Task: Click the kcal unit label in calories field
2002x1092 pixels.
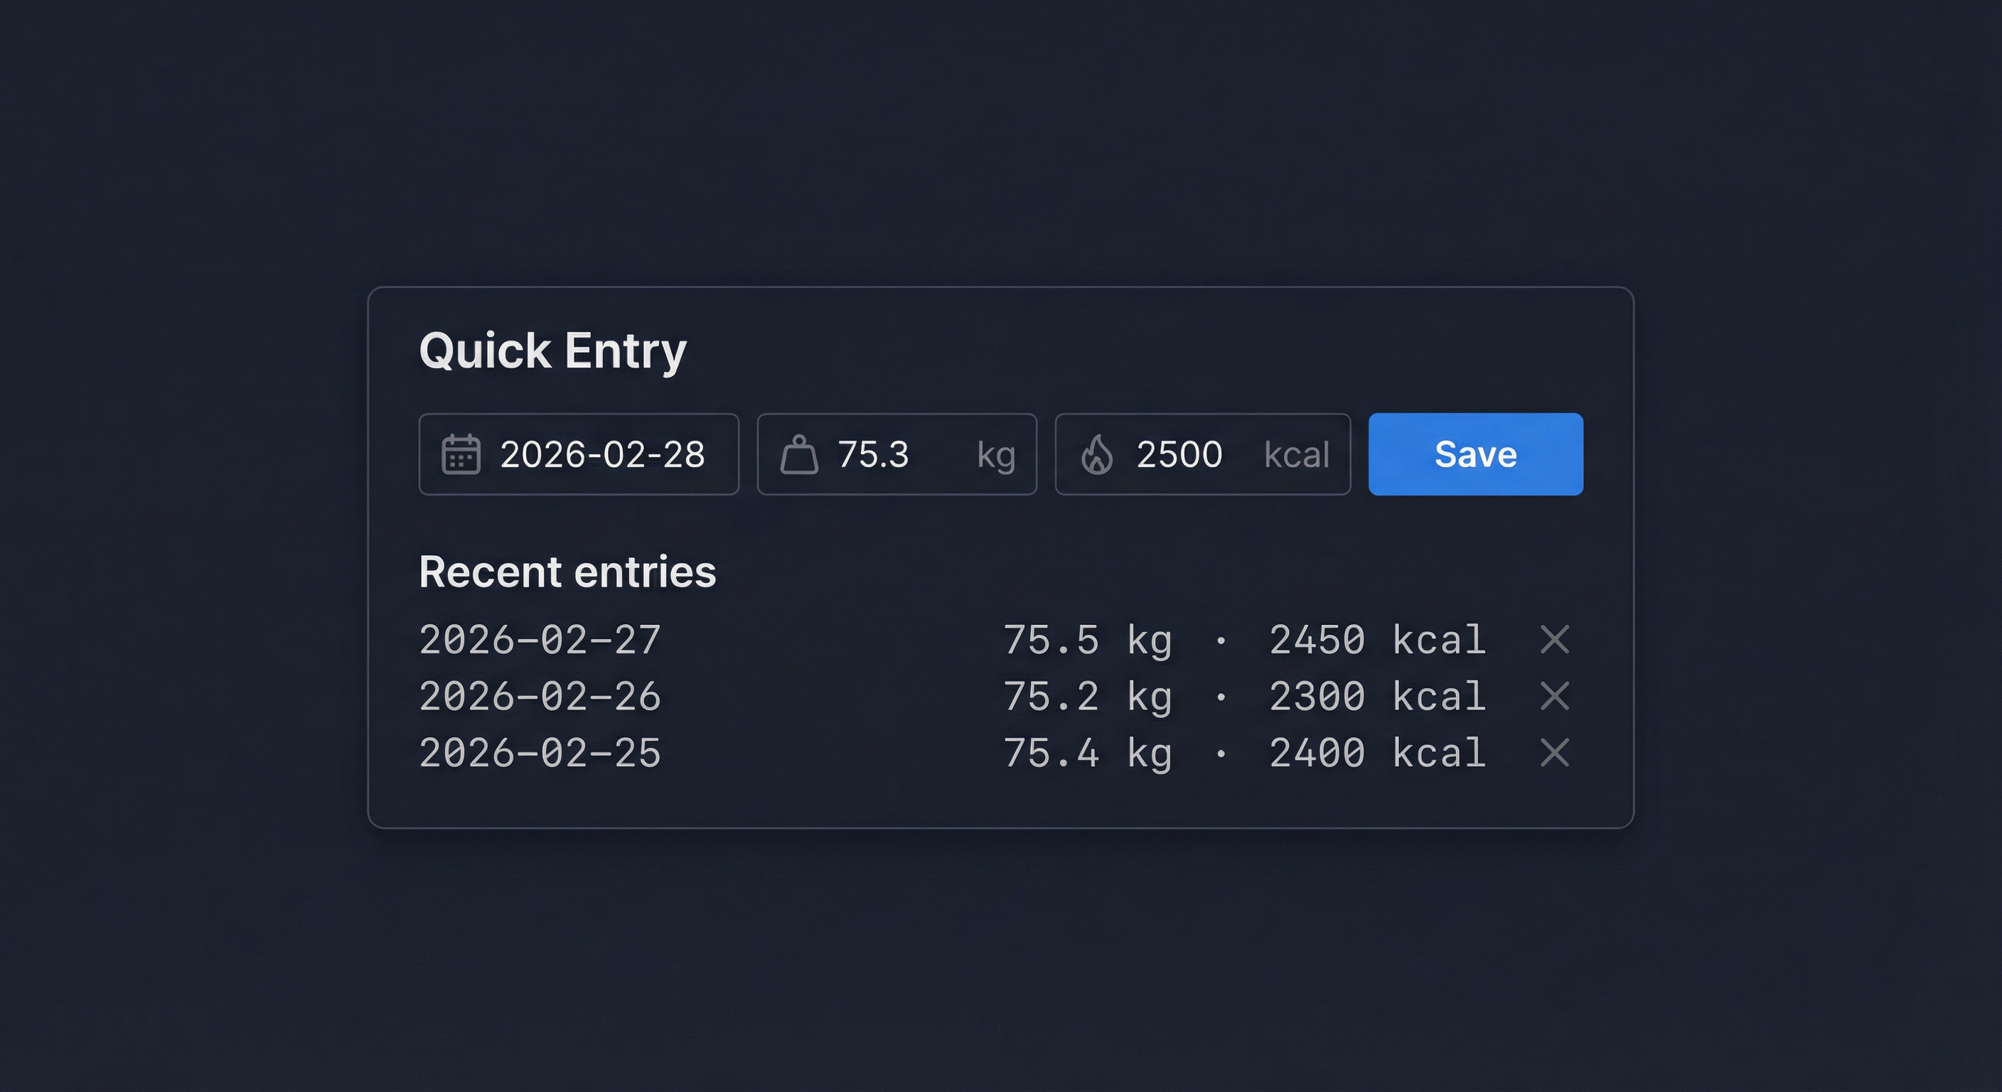Action: (1296, 454)
